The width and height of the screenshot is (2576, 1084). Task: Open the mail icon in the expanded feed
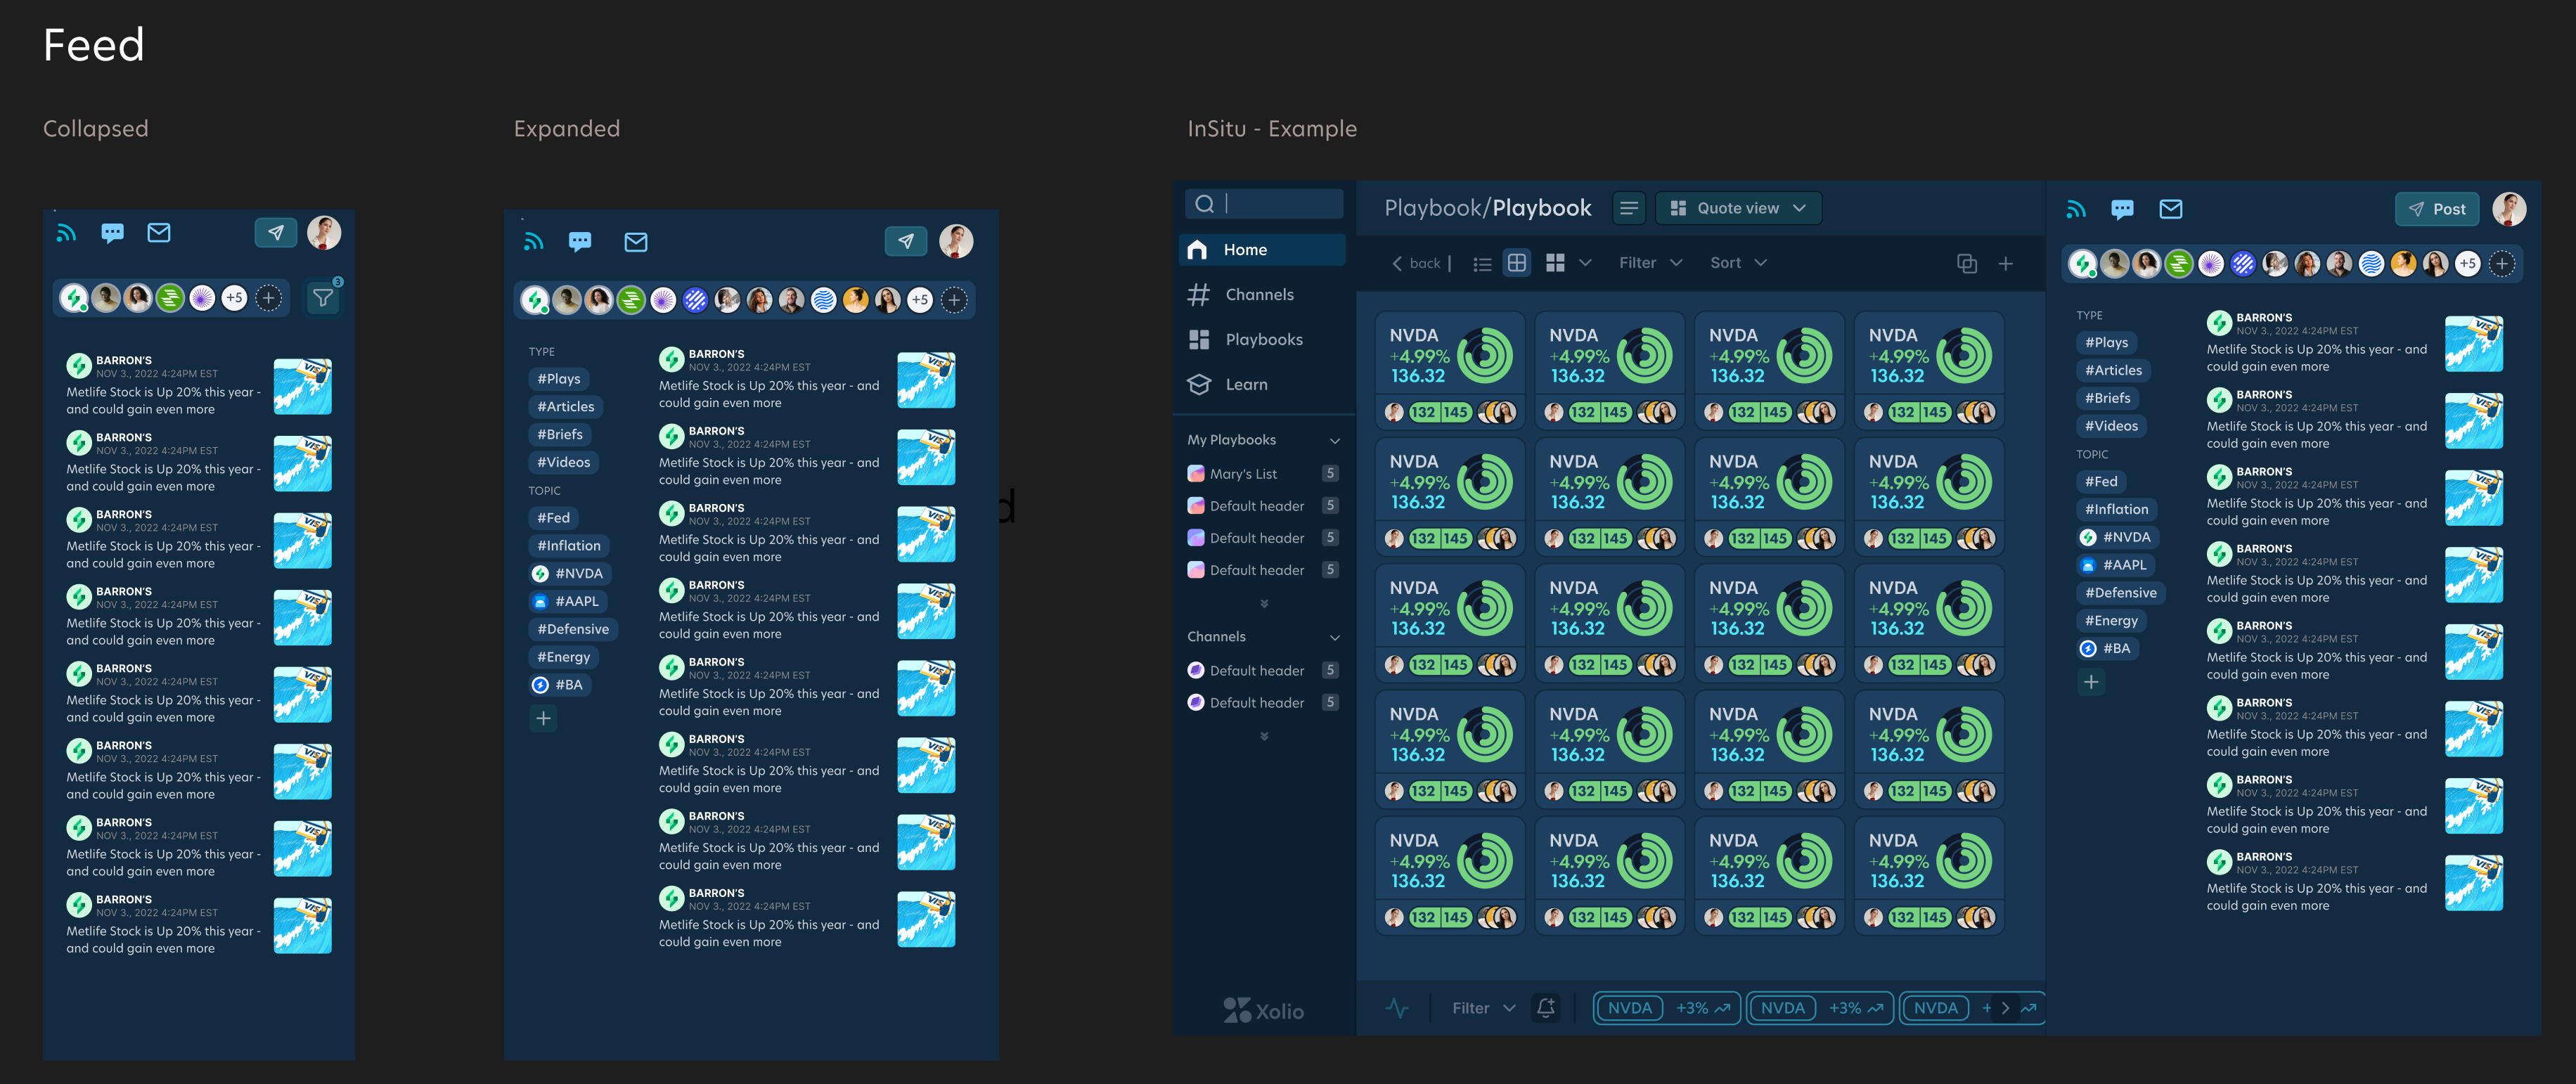click(x=635, y=241)
